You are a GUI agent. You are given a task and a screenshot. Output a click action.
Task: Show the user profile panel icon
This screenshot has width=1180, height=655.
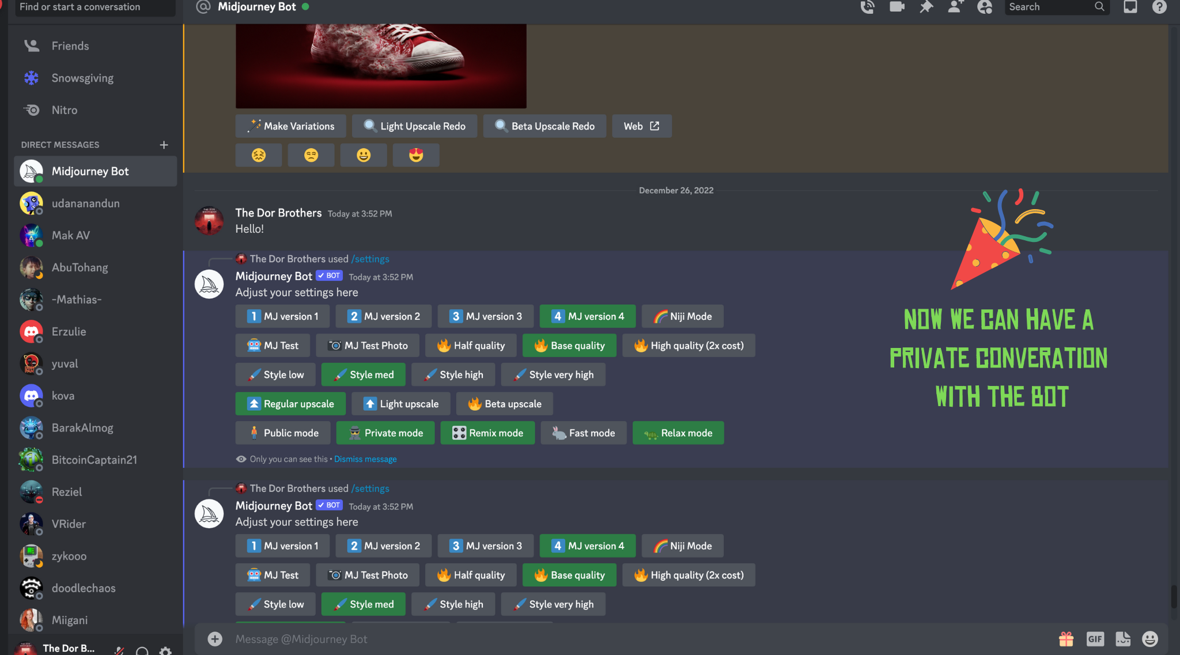pyautogui.click(x=985, y=7)
